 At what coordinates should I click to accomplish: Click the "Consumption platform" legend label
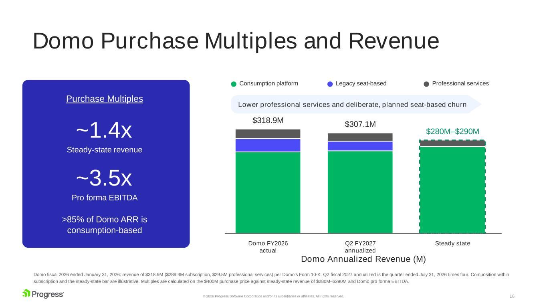[x=268, y=83]
